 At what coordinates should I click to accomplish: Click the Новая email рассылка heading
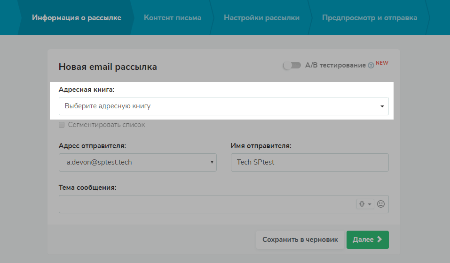click(108, 67)
